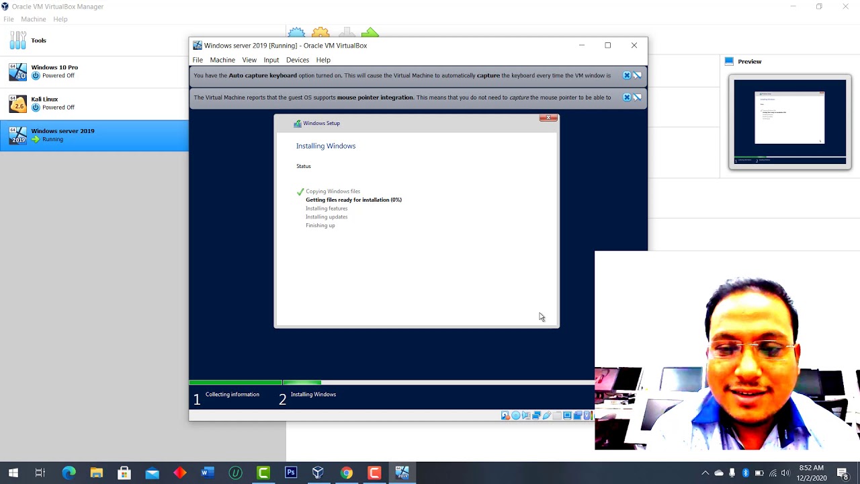Click don't-show-again icon on mouse integration notice
This screenshot has width=860, height=484.
point(637,97)
